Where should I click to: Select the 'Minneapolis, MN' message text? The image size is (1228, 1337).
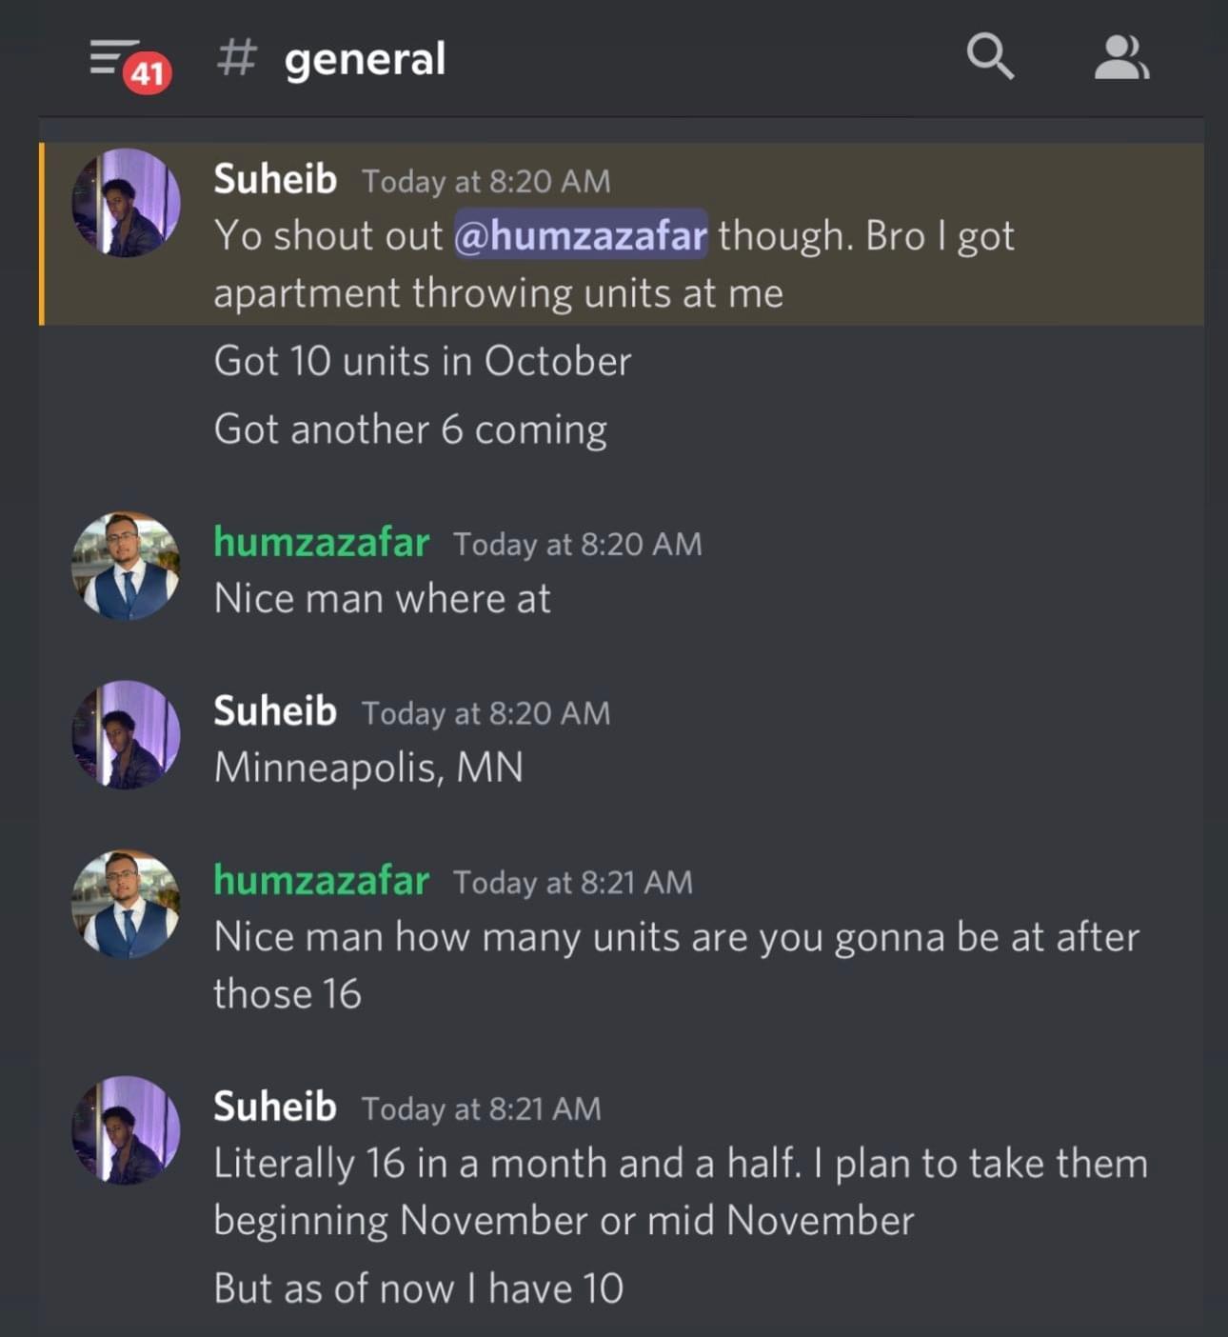(x=368, y=768)
